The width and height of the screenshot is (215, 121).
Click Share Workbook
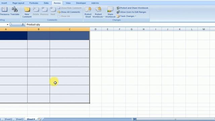(111, 12)
